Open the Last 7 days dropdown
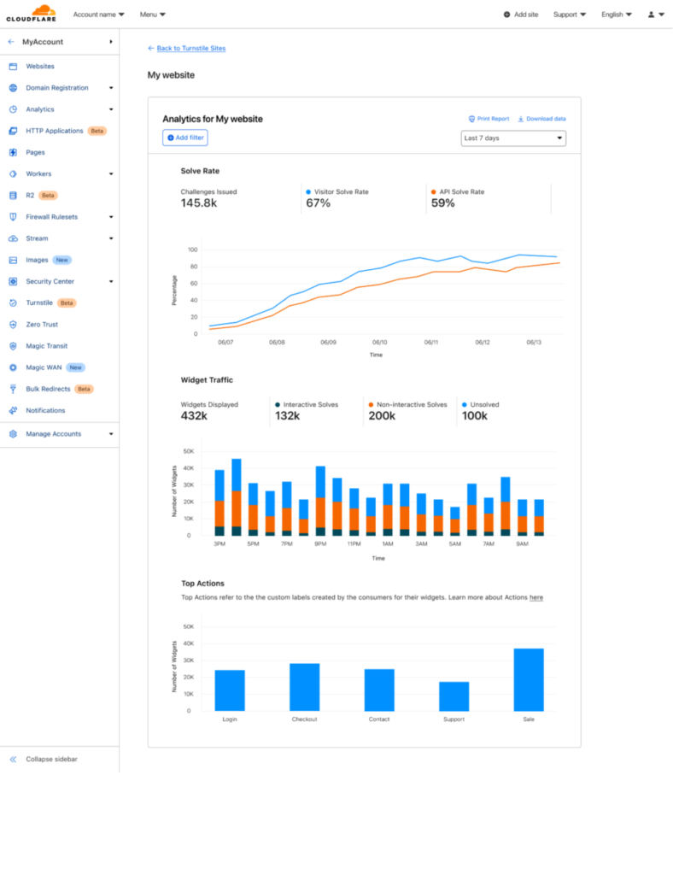Screen dimensions: 673x875 click(x=513, y=138)
